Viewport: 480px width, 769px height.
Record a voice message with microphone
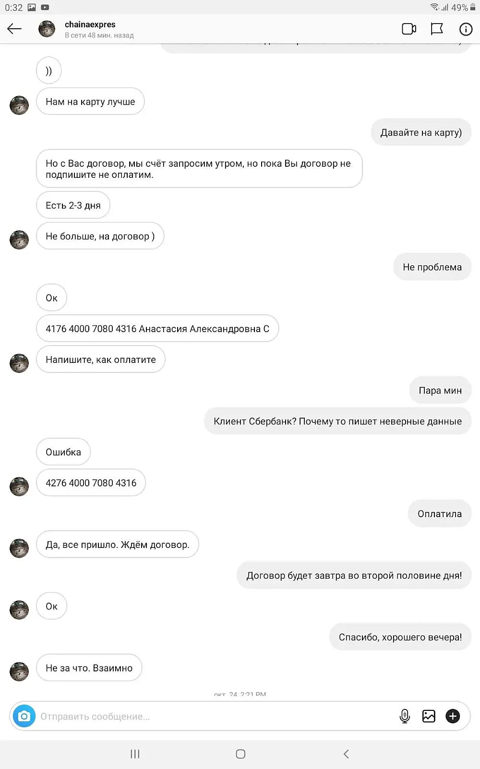[405, 716]
